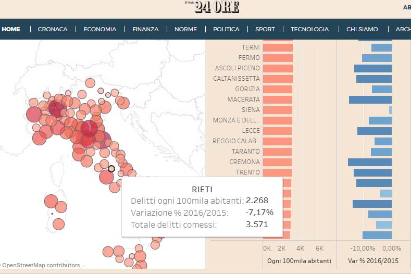Open the TECNOLOGIA section
Image resolution: width=411 pixels, height=274 pixels.
click(x=309, y=29)
